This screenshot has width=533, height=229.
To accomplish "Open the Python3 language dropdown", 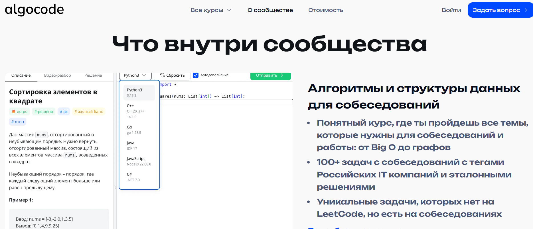I will click(135, 75).
